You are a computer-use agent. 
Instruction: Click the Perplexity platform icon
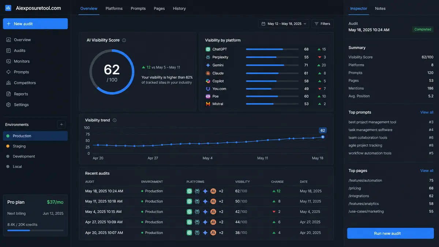(x=208, y=57)
